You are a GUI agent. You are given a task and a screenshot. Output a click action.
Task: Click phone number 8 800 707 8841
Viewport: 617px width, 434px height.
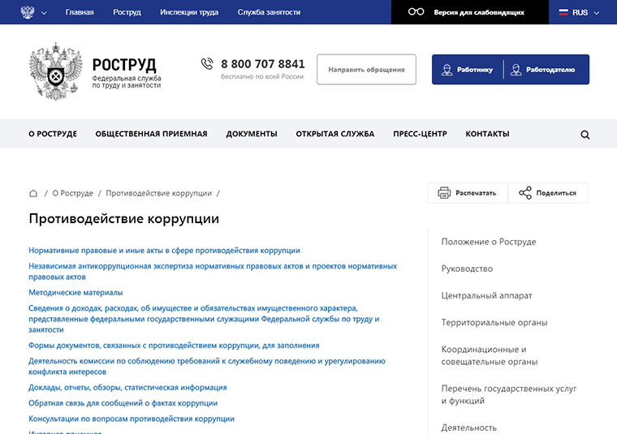pos(263,64)
